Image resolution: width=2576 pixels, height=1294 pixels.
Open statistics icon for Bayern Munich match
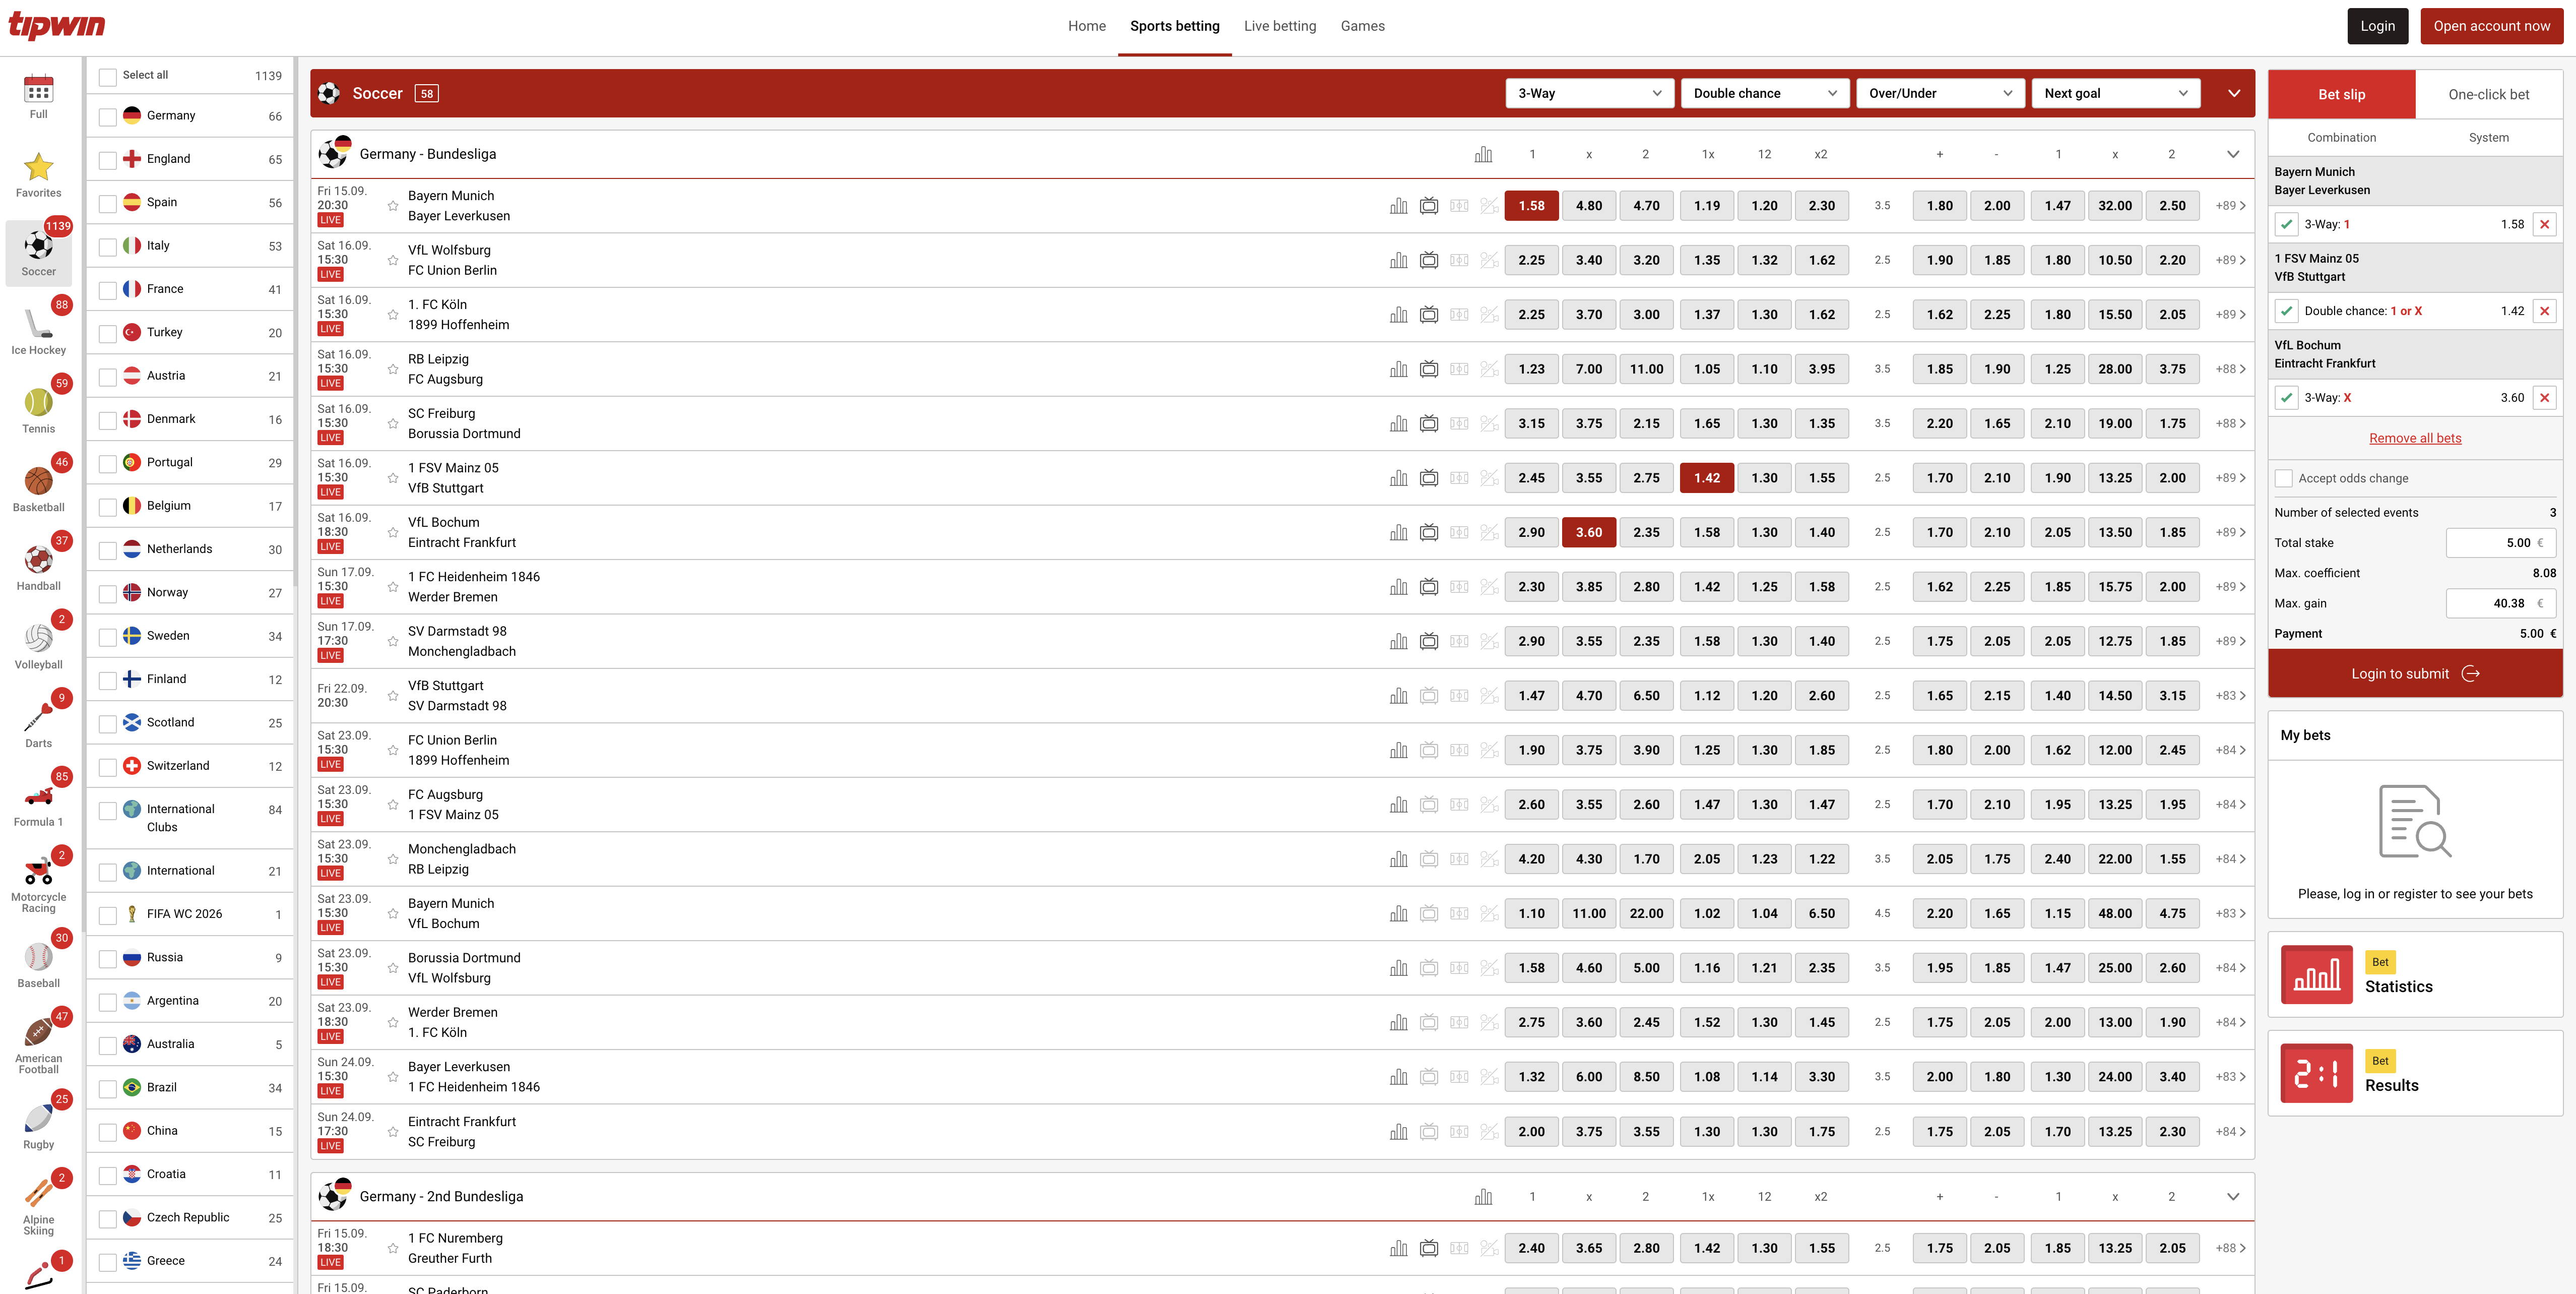pos(1398,206)
